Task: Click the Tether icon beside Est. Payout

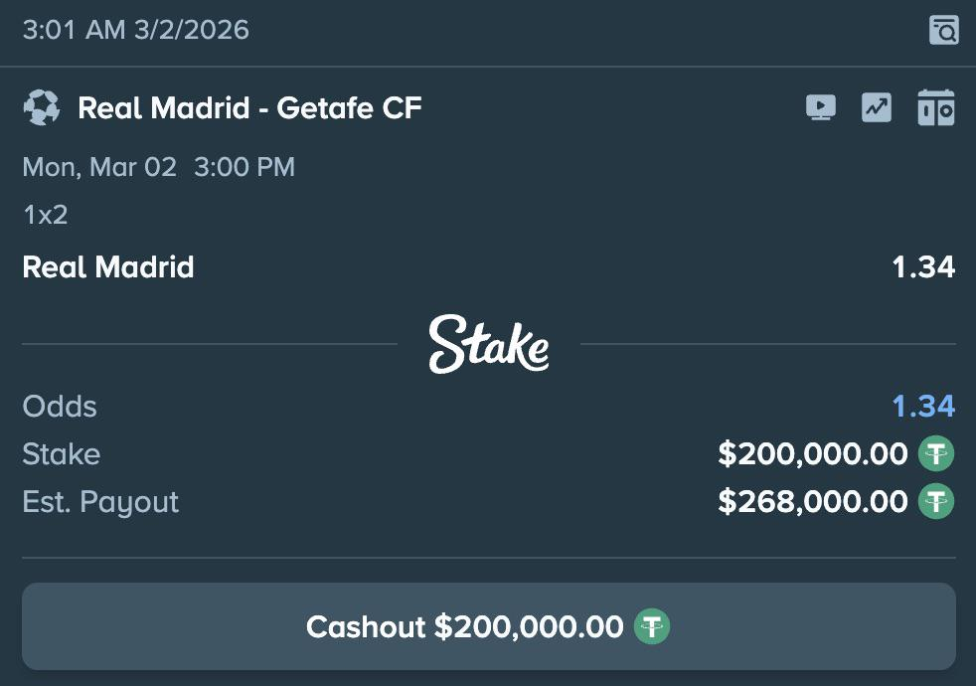Action: click(936, 502)
